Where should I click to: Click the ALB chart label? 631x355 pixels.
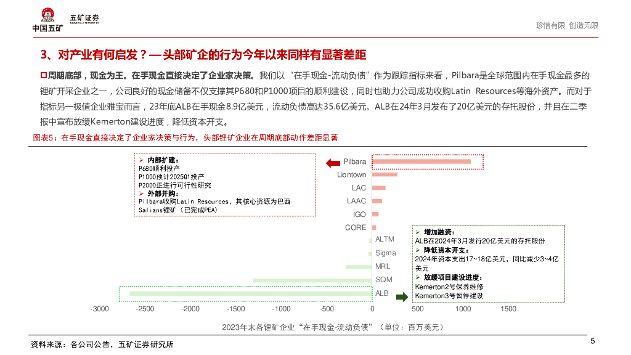pos(381,293)
